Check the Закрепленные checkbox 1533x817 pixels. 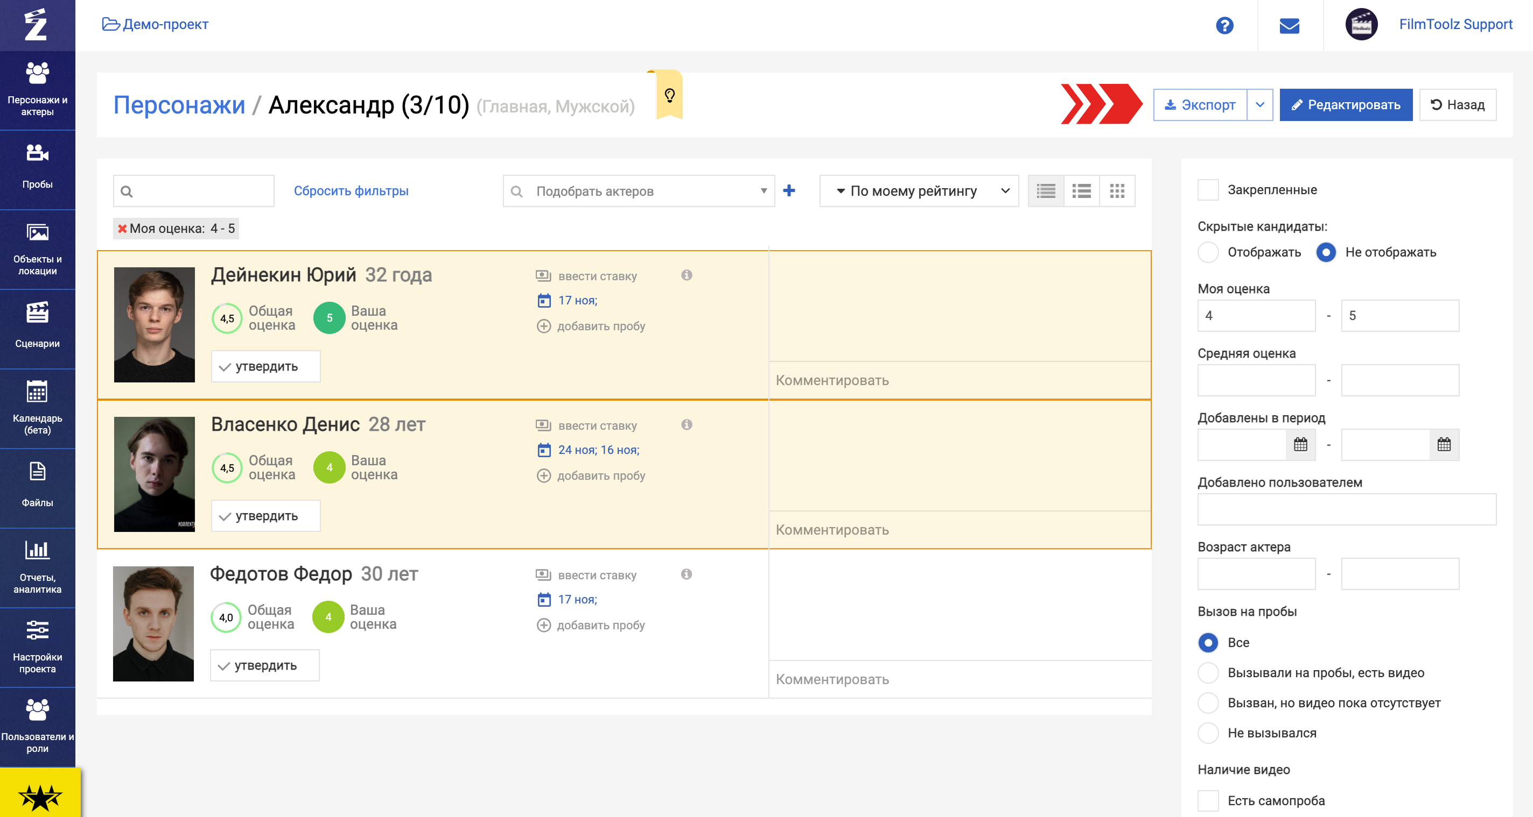tap(1208, 190)
